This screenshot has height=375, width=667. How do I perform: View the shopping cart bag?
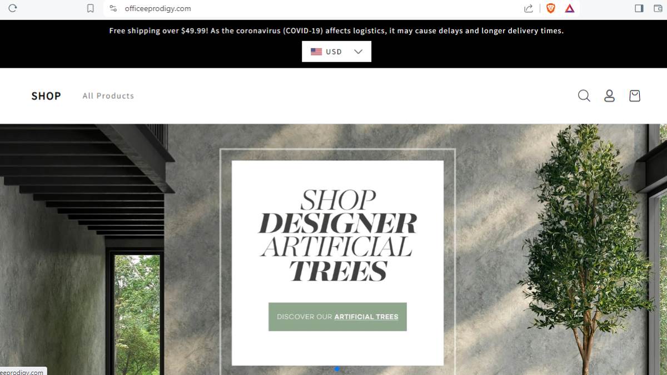(x=635, y=96)
